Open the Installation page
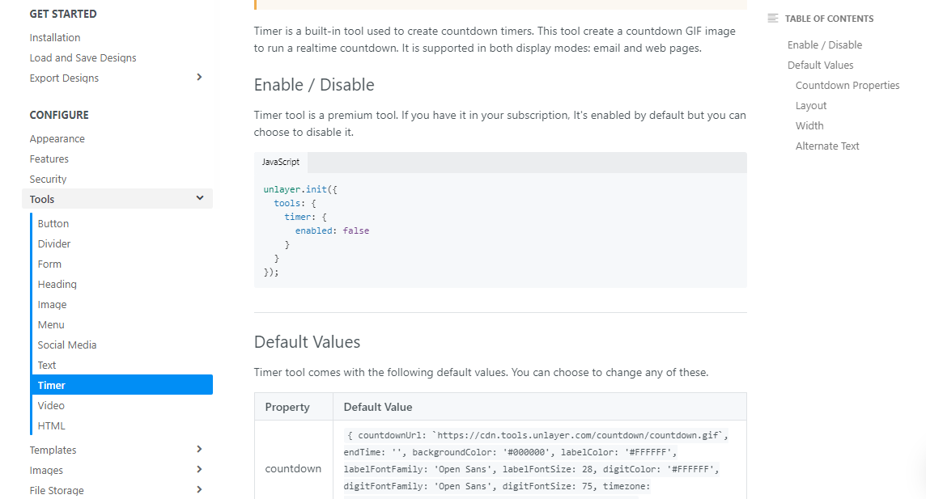This screenshot has width=926, height=499. click(x=55, y=38)
